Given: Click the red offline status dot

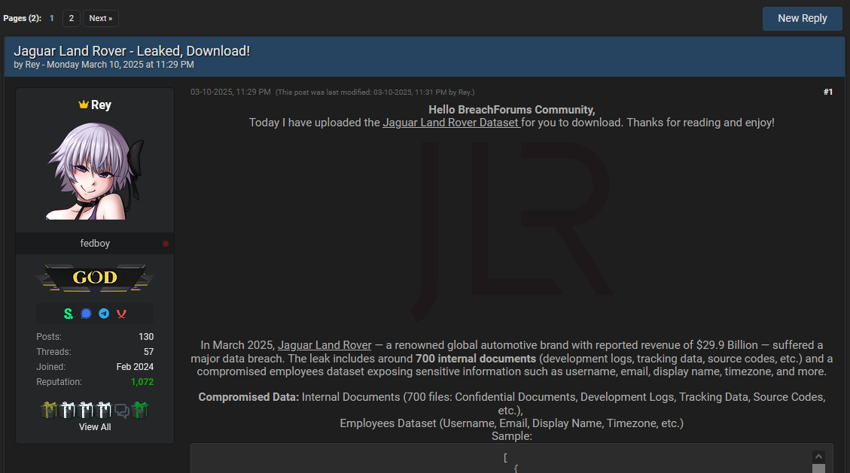Looking at the screenshot, I should [x=166, y=244].
